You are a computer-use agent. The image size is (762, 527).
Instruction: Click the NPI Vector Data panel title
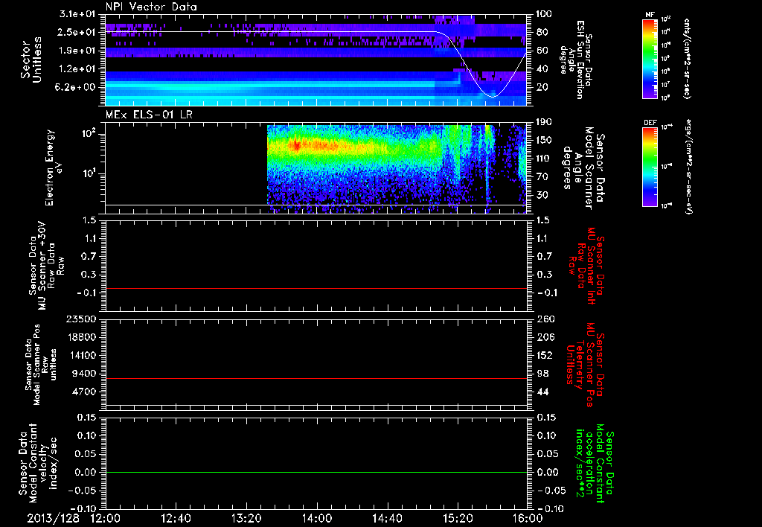tap(151, 7)
